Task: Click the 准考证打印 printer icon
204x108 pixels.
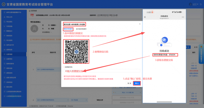Action: click(5, 45)
